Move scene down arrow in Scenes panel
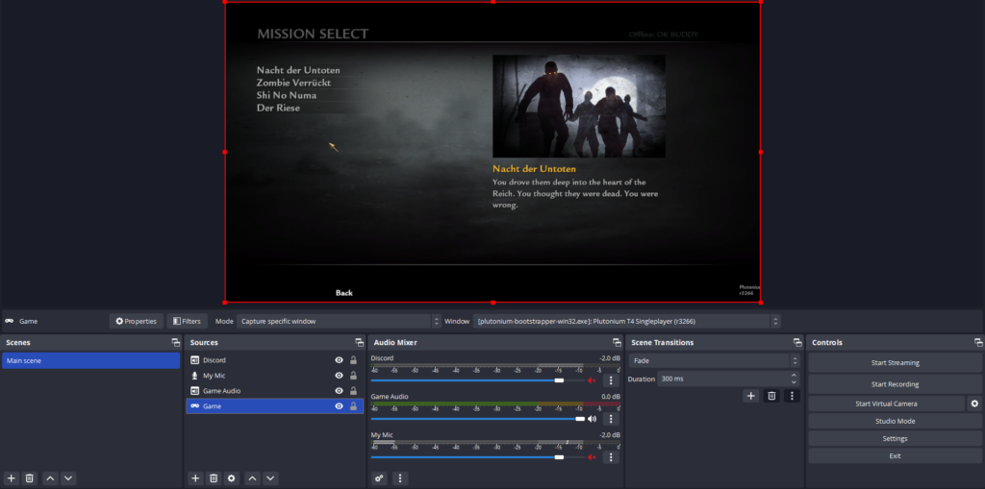The height and width of the screenshot is (489, 985). [x=68, y=478]
